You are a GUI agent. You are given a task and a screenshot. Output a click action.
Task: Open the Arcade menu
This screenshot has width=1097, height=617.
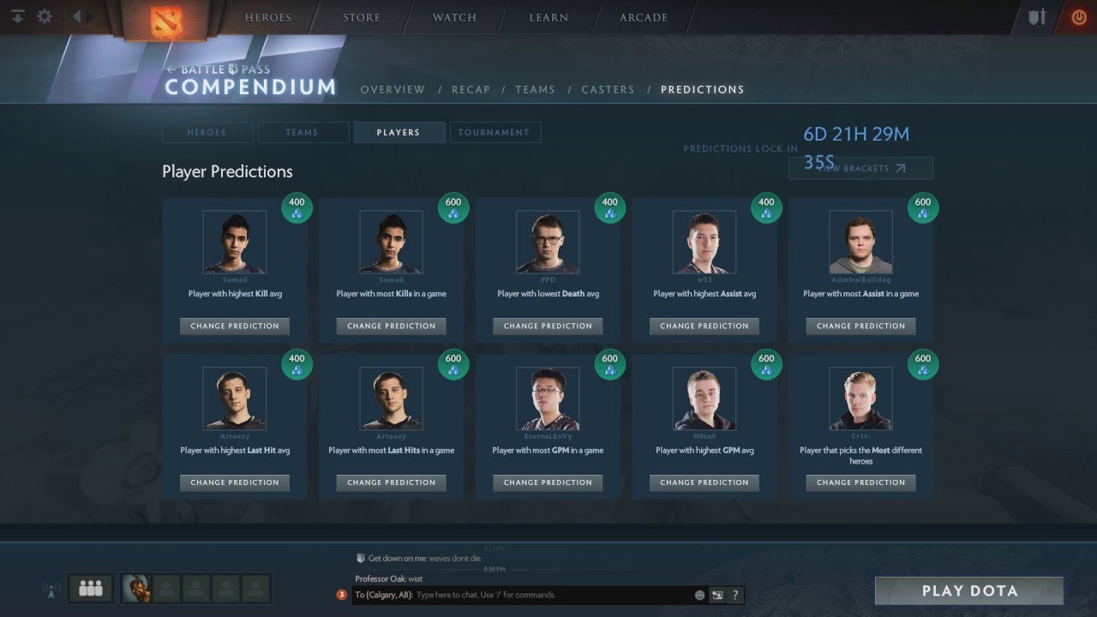pos(644,17)
